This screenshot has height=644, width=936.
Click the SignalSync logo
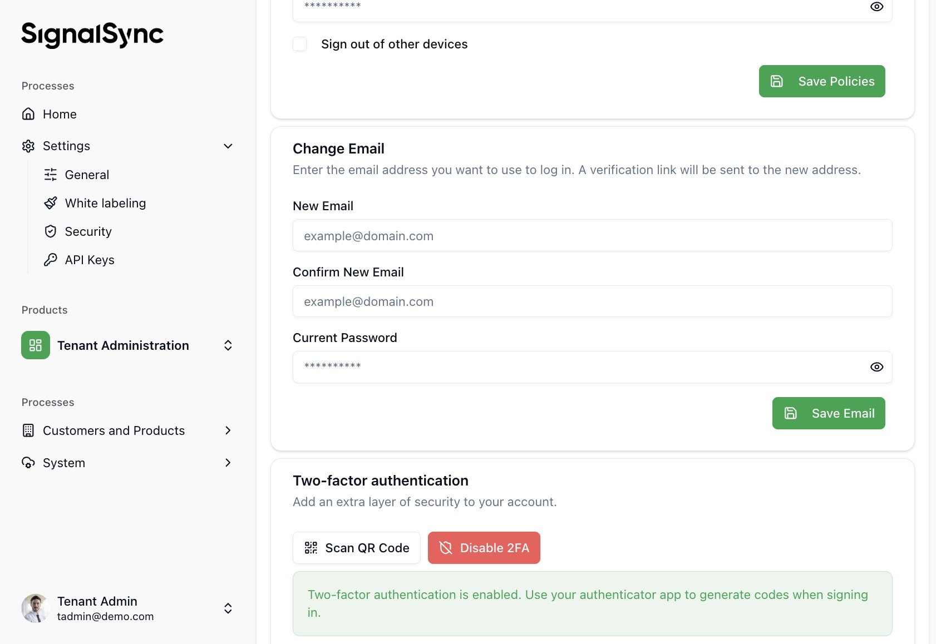click(92, 35)
